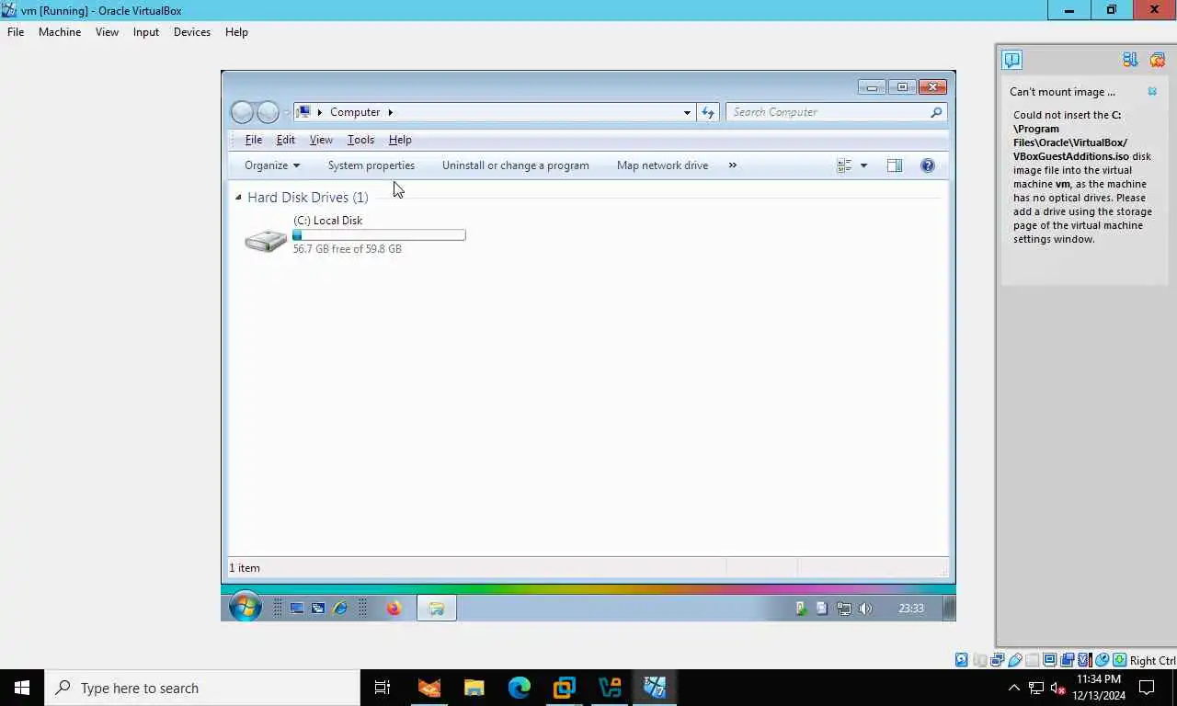The height and width of the screenshot is (706, 1177).
Task: Click the Change your view icon
Action: click(844, 165)
